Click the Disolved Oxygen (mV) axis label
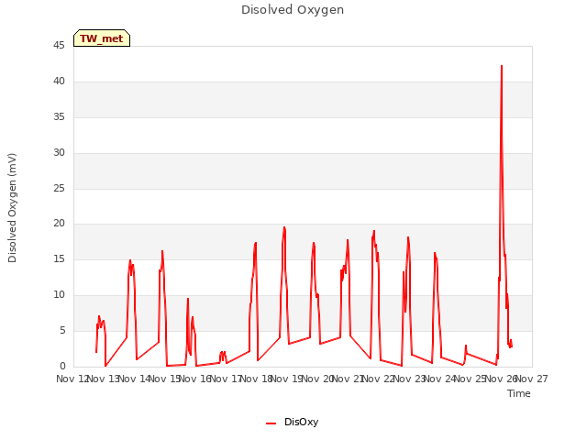Screen dimensions: 587x440 12,208
